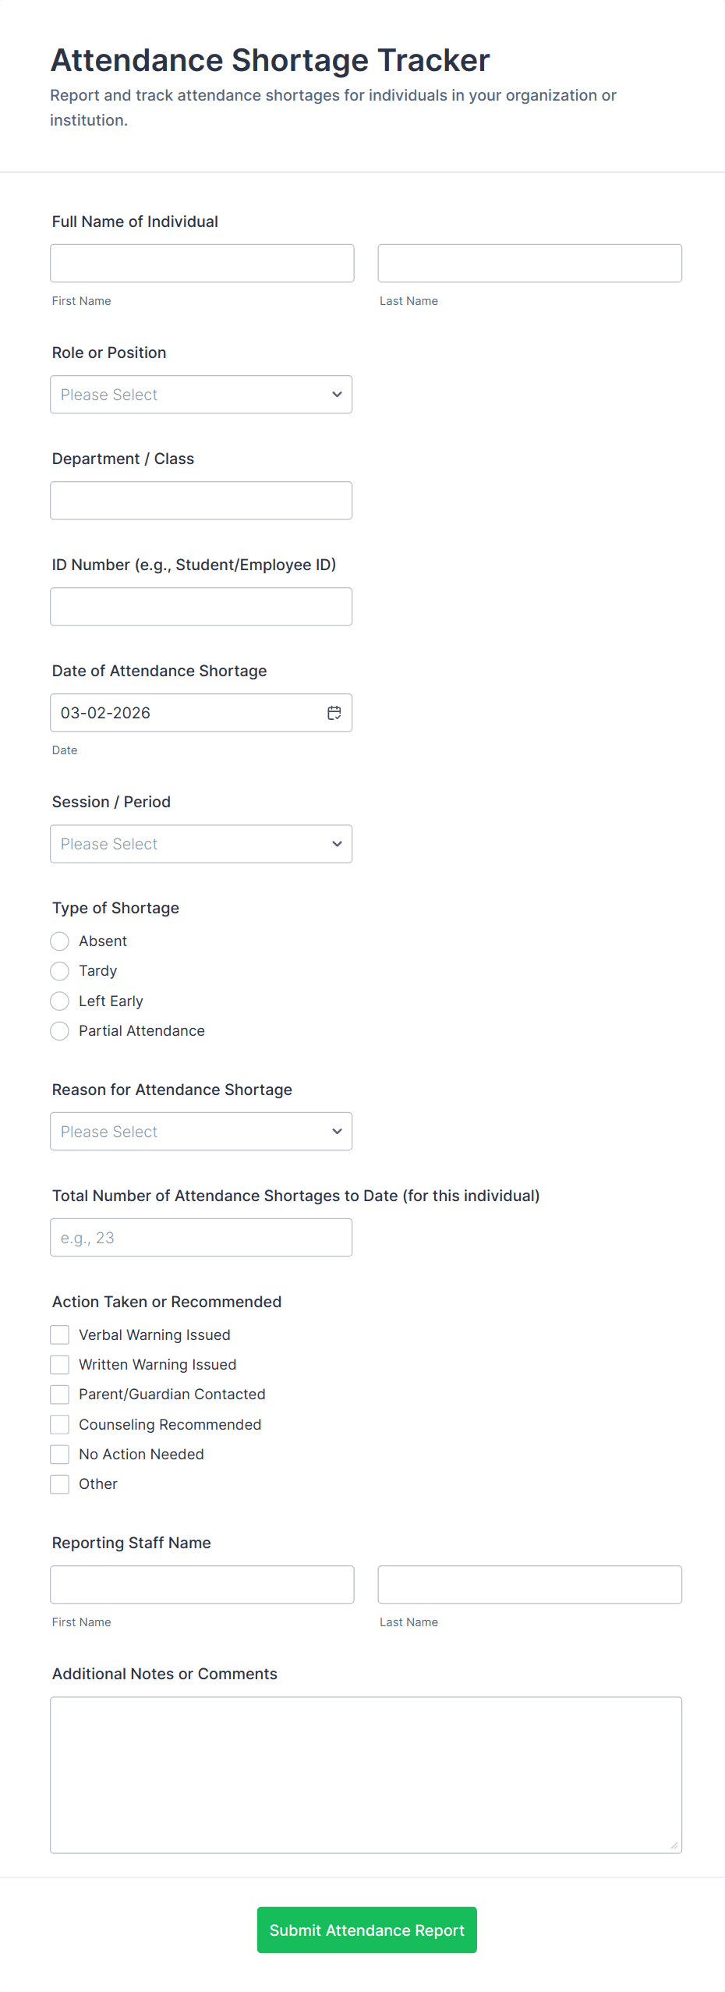Select the Absent radio option
Viewport: 725px width, 1992px height.
(x=60, y=941)
